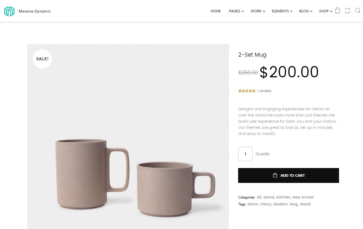Go to the Home menu item
This screenshot has height=229, width=363.
point(216,11)
